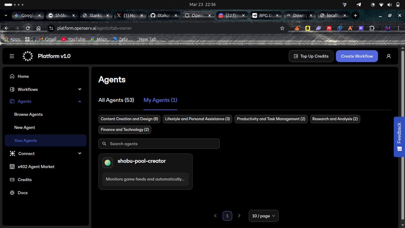Click the 'Monitors game feeds and automatically...' description
This screenshot has width=405, height=228.
[x=145, y=179]
